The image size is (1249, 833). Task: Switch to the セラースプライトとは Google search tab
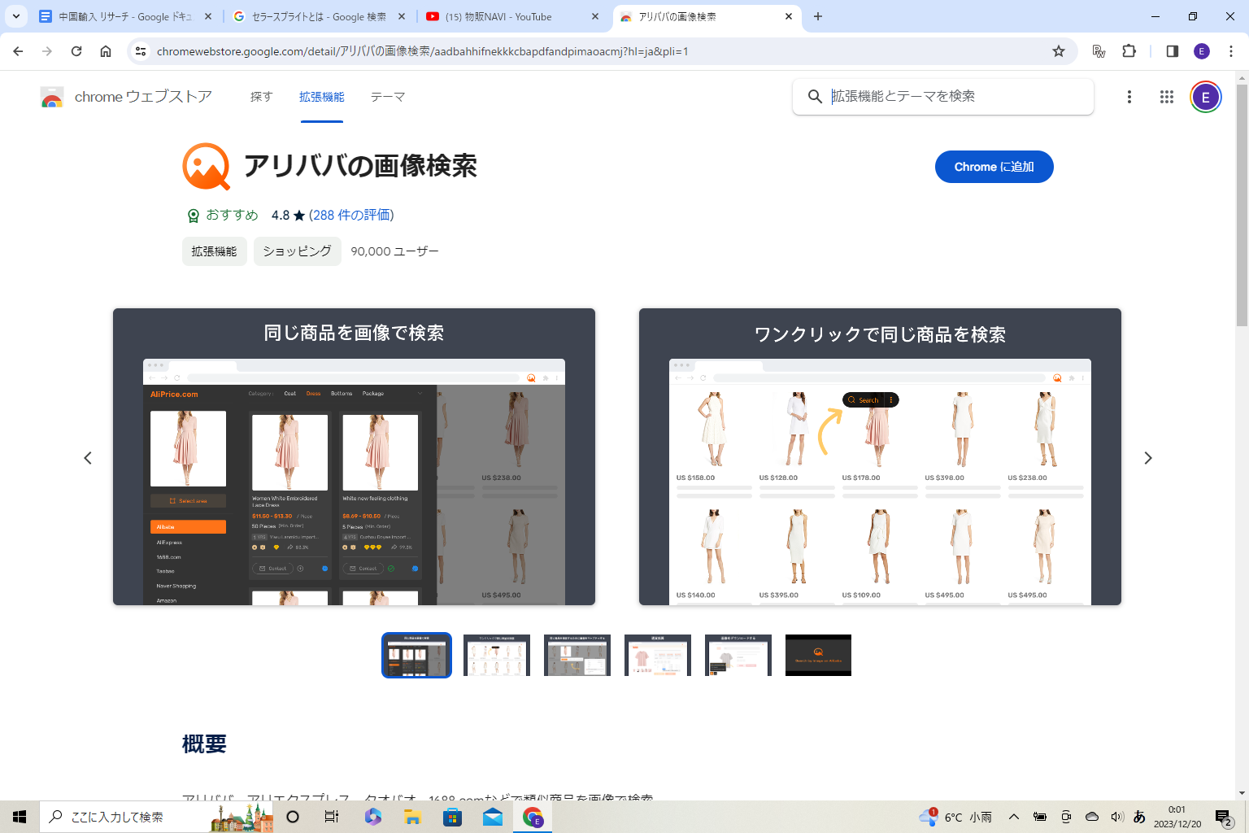point(319,16)
